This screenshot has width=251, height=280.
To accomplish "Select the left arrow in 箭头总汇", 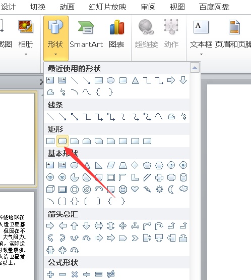I will (62, 226).
